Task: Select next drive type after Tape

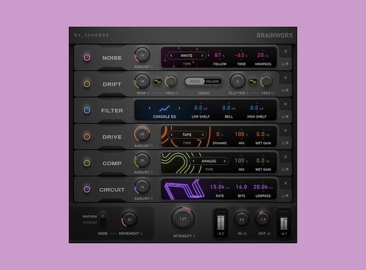Action: coord(203,135)
